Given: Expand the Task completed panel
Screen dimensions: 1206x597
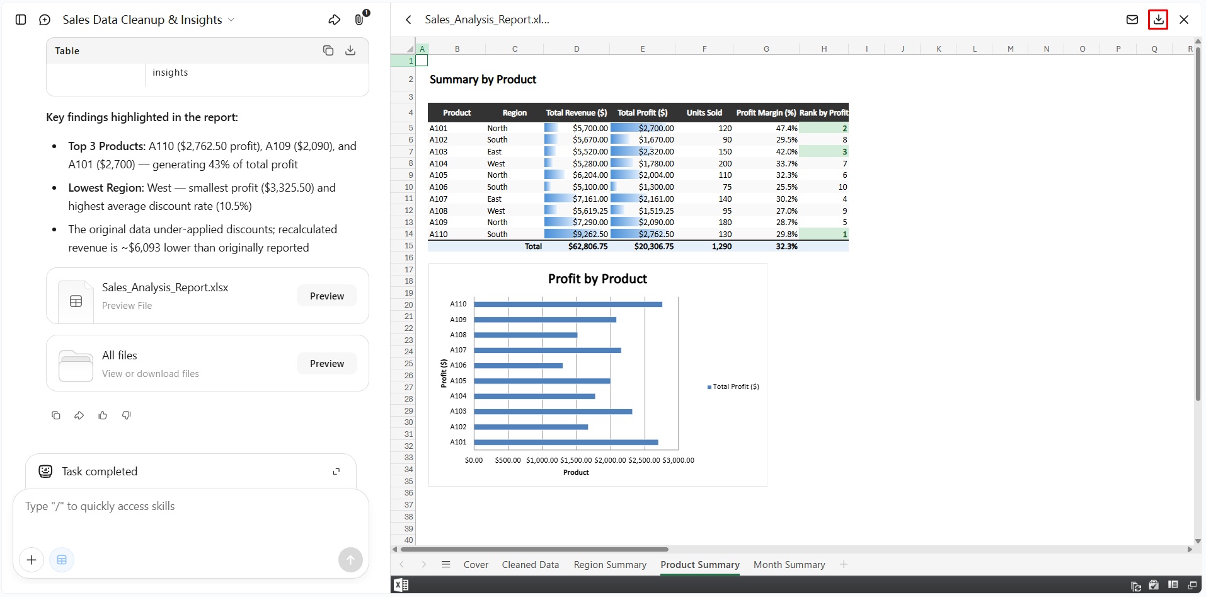Looking at the screenshot, I should click(336, 472).
